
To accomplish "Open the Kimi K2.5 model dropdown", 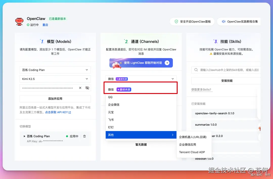I will tap(55, 79).
